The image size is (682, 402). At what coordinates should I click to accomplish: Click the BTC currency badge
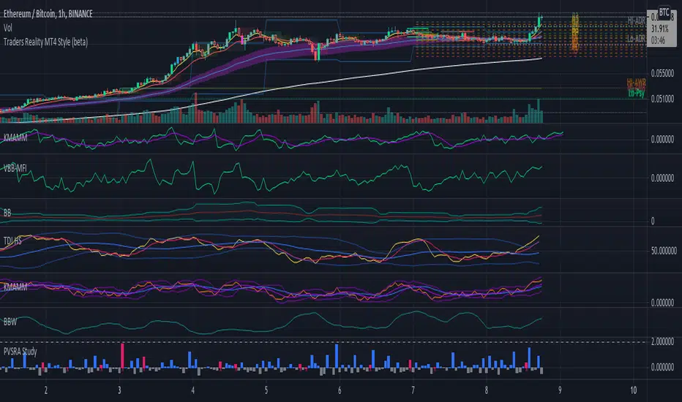[664, 12]
